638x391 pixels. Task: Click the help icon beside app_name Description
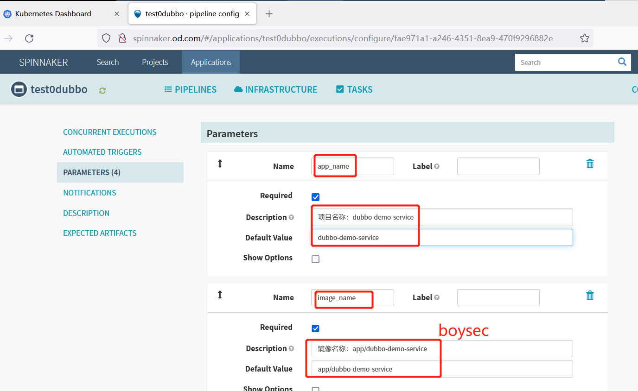click(291, 217)
